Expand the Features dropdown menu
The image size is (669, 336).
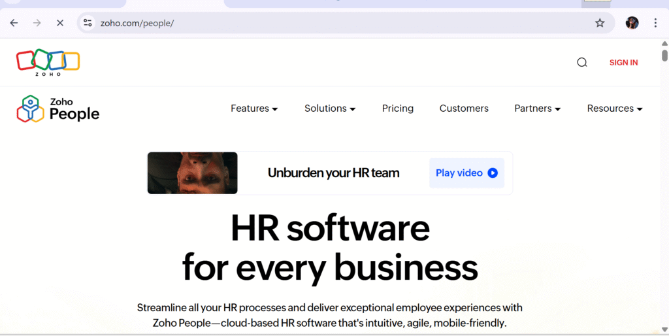[x=254, y=109]
